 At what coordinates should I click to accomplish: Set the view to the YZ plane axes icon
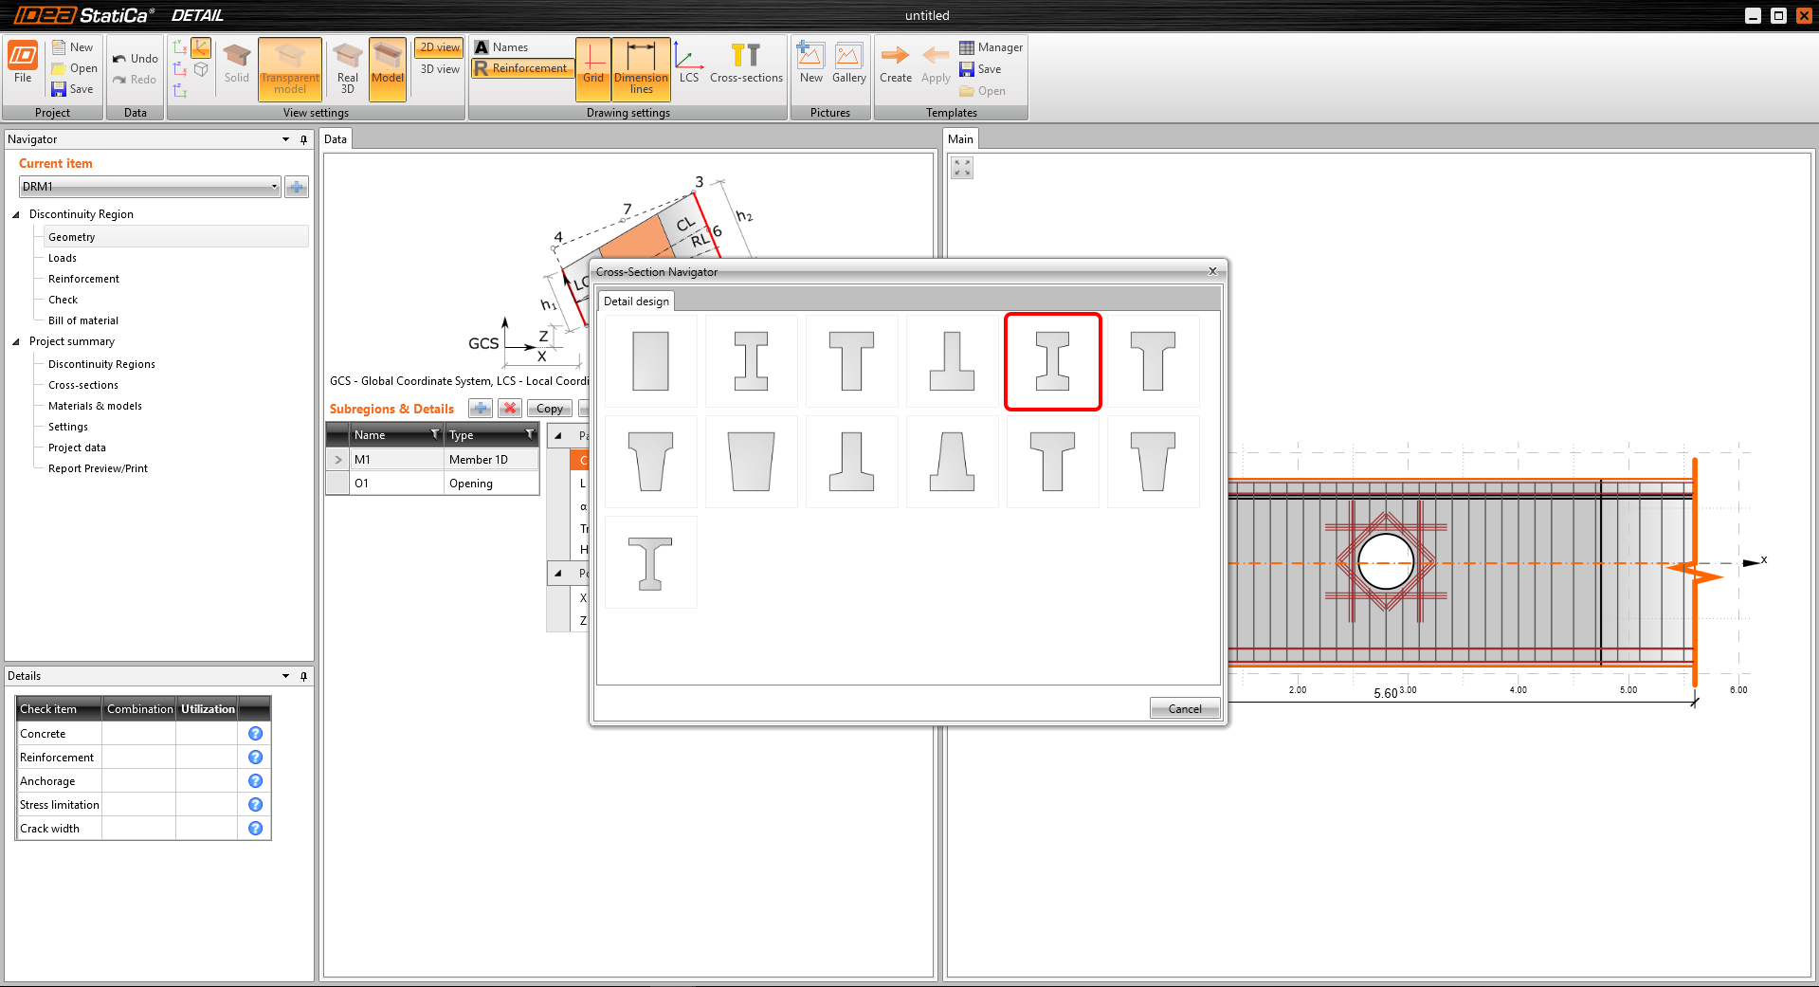pyautogui.click(x=180, y=91)
